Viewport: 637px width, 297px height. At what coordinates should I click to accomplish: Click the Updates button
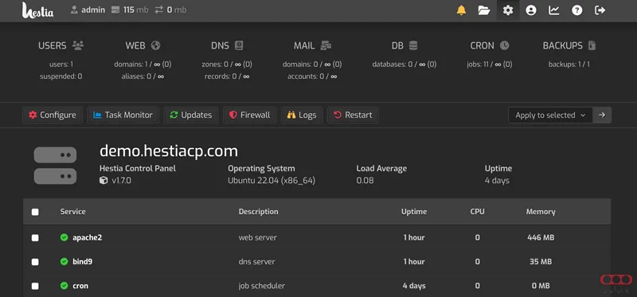coord(191,115)
